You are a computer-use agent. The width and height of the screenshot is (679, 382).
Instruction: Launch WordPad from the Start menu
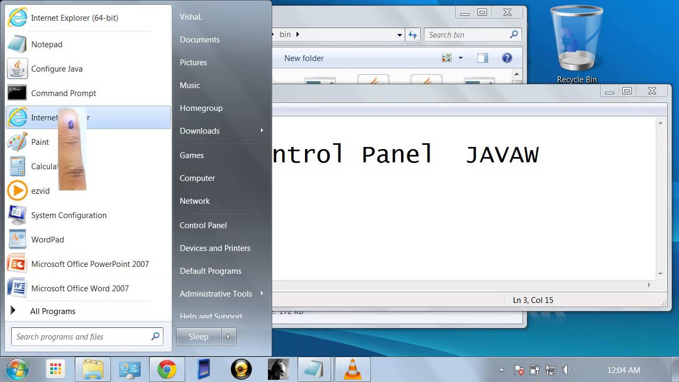click(x=88, y=240)
